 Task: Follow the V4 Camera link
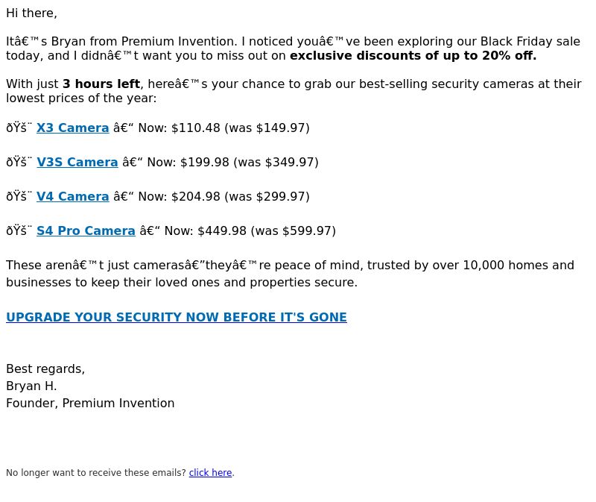[72, 197]
